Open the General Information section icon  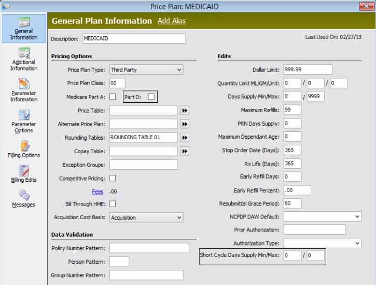24,29
